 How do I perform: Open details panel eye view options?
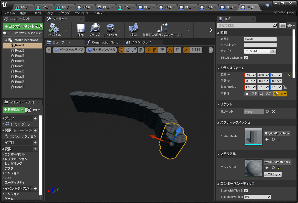291,26
